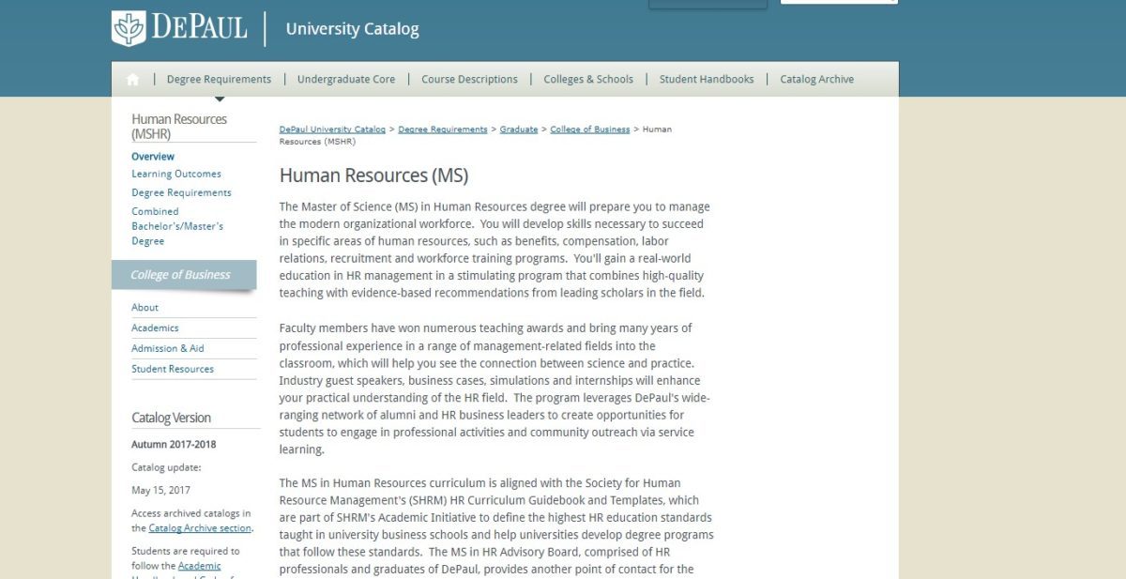Select Student Handbooks in the top navigation
Viewport: 1126px width, 579px height.
[x=707, y=80]
